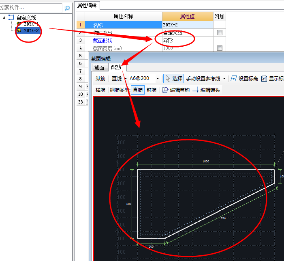This screenshot has width=284, height=261.
Task: Click the 截面编辑 window title bar
Action: tap(186, 58)
